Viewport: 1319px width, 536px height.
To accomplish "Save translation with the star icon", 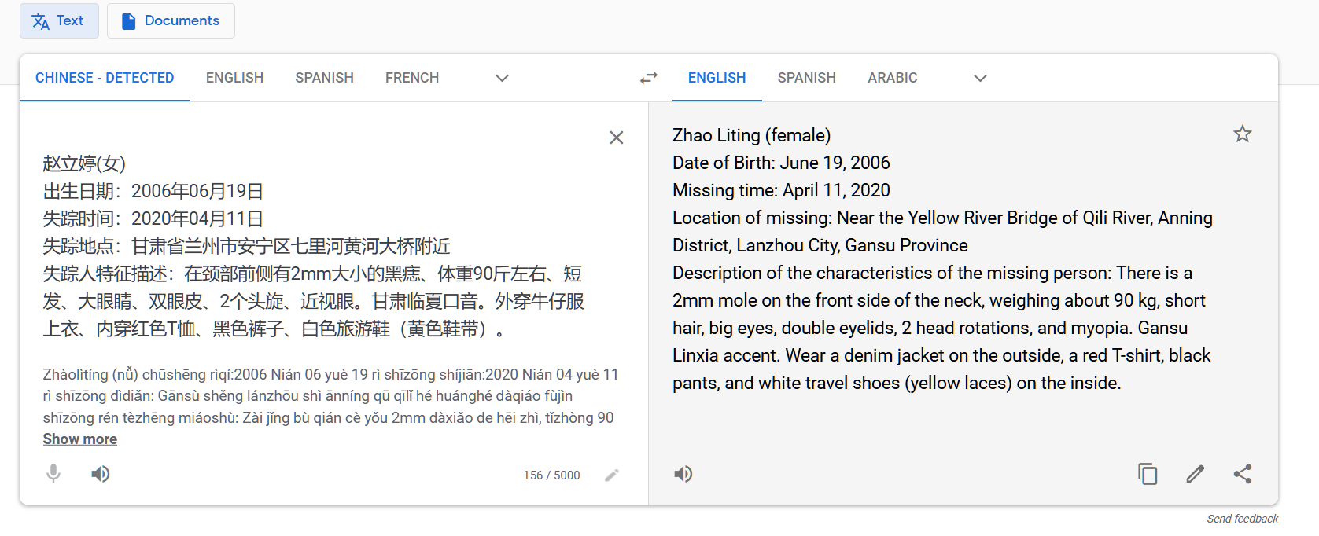I will (x=1243, y=134).
